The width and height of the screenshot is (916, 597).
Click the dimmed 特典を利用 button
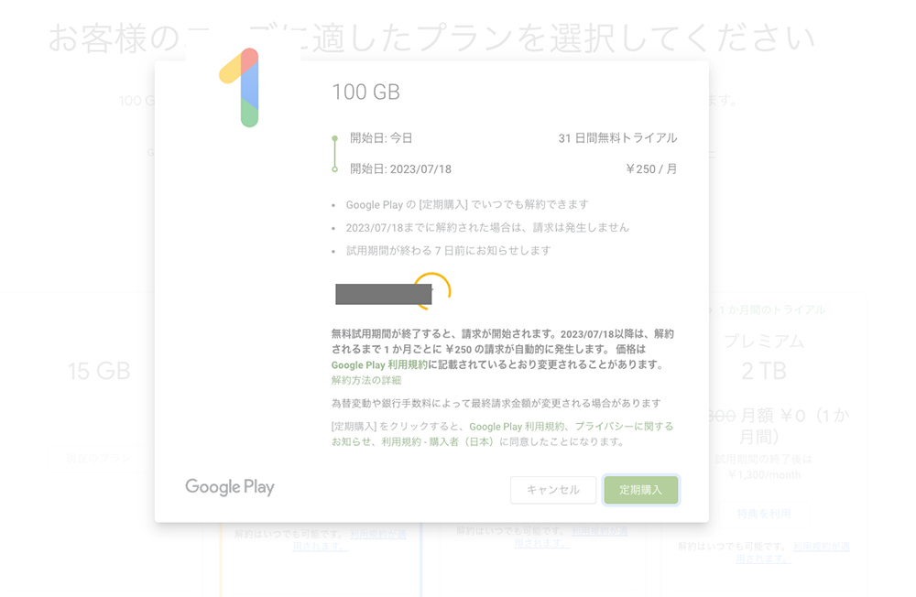click(764, 514)
